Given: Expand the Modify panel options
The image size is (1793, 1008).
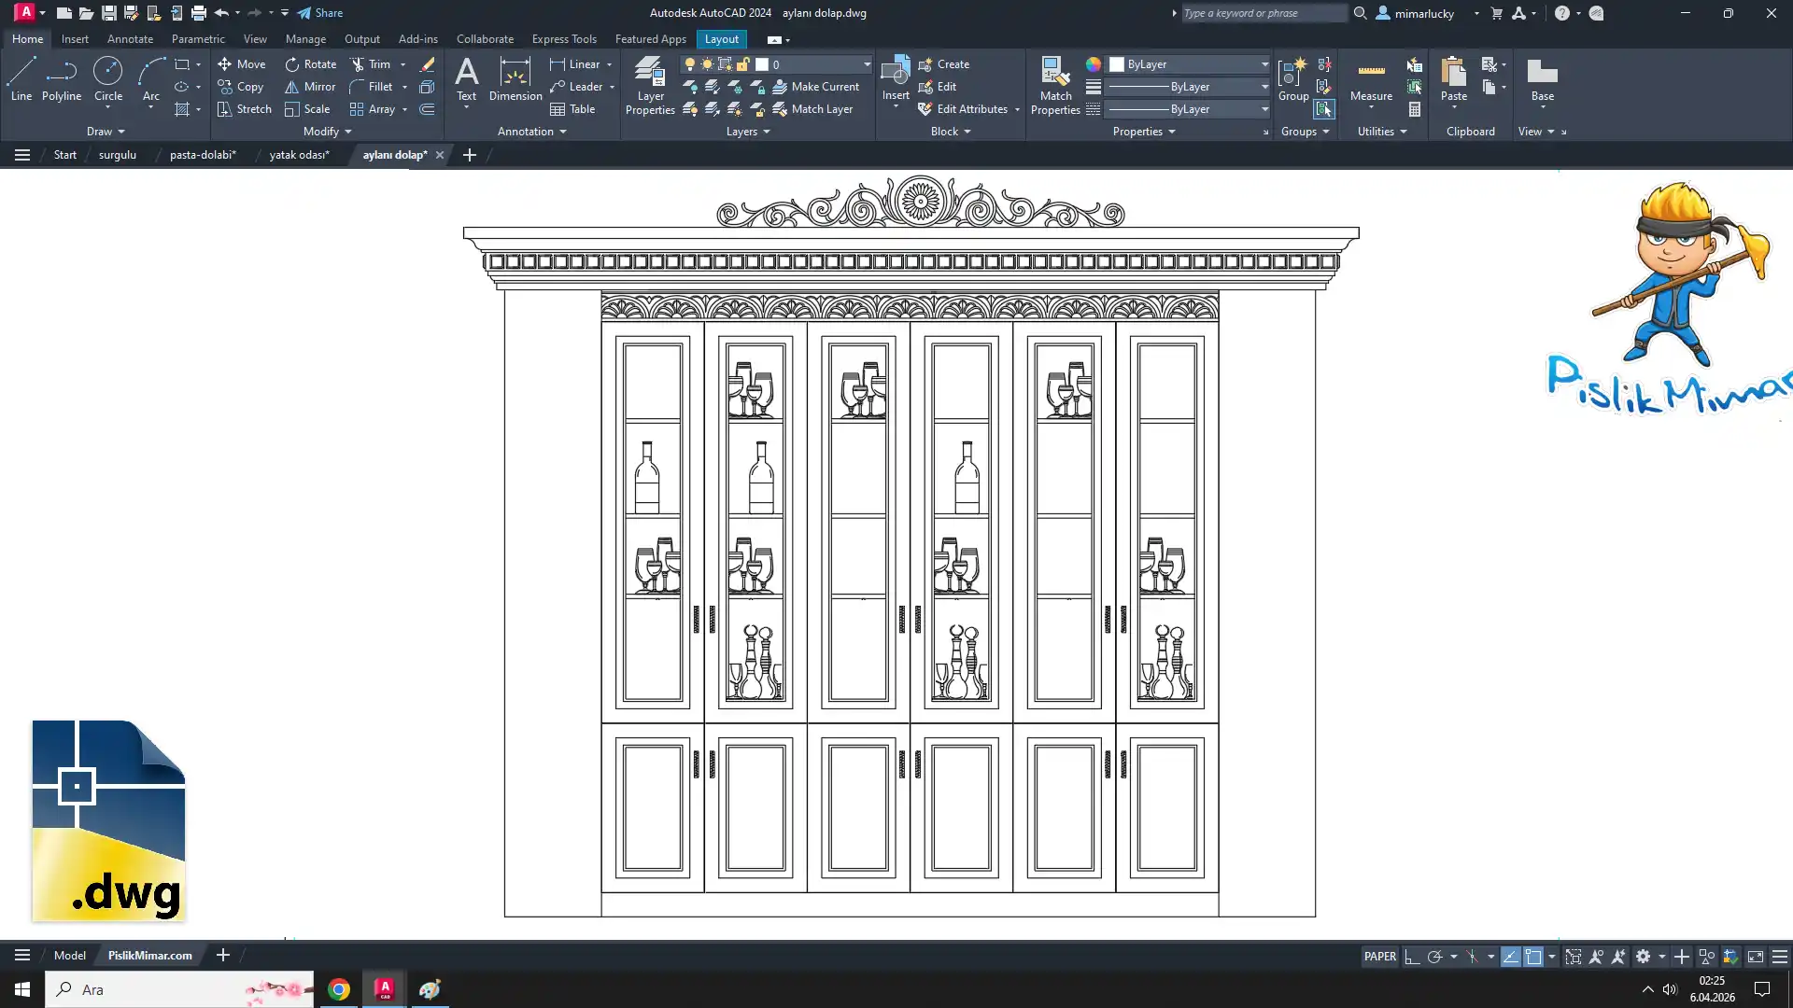Looking at the screenshot, I should point(328,132).
